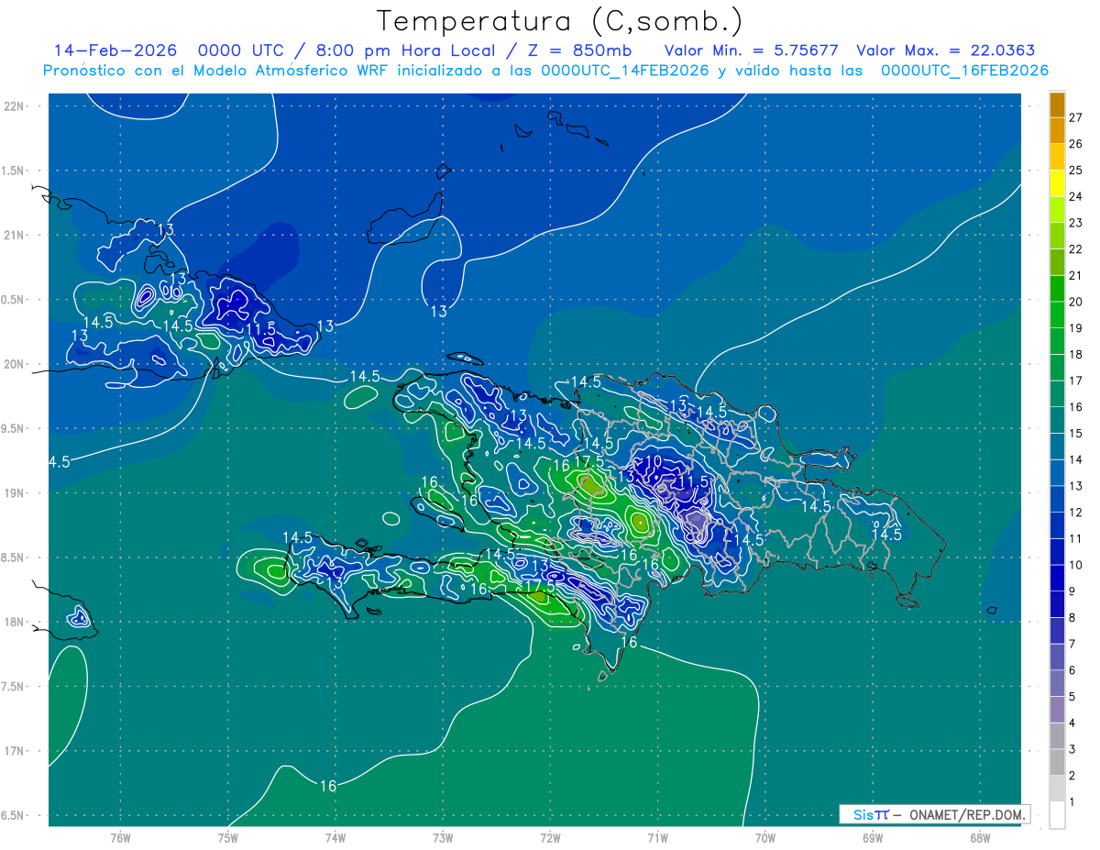Click the Sisπ logo in the watermark
This screenshot has width=1100, height=850.
[x=871, y=814]
